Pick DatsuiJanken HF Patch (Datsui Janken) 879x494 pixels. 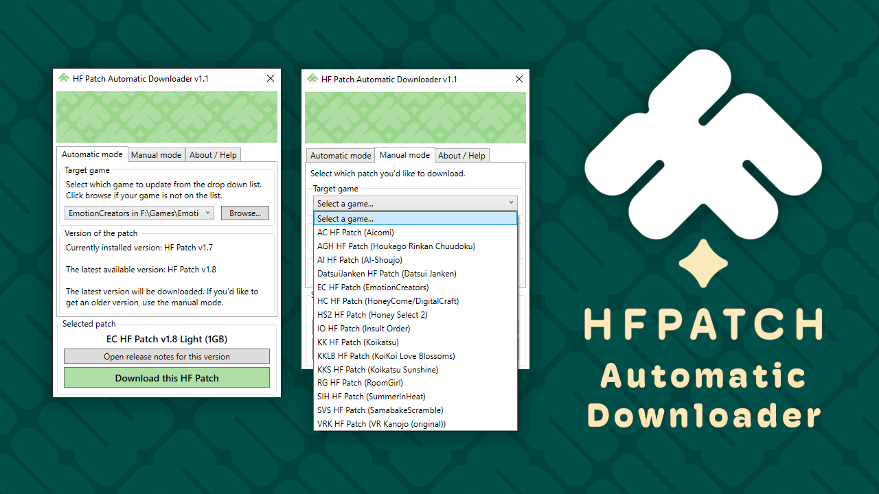[415, 274]
